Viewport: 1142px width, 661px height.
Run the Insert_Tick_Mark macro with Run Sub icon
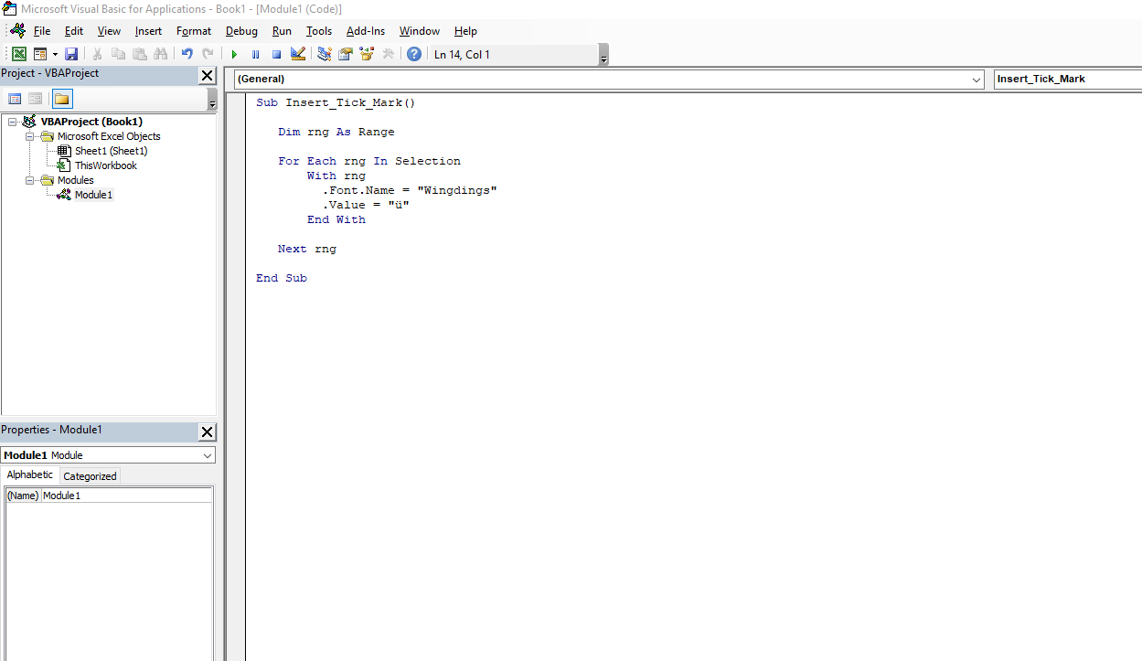click(x=234, y=53)
